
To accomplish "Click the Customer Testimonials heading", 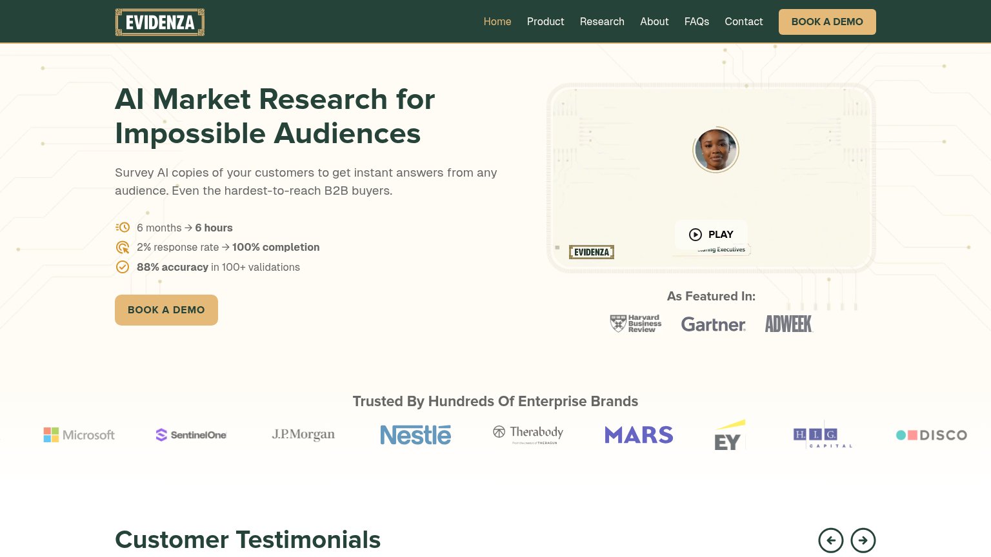I will pos(248,540).
